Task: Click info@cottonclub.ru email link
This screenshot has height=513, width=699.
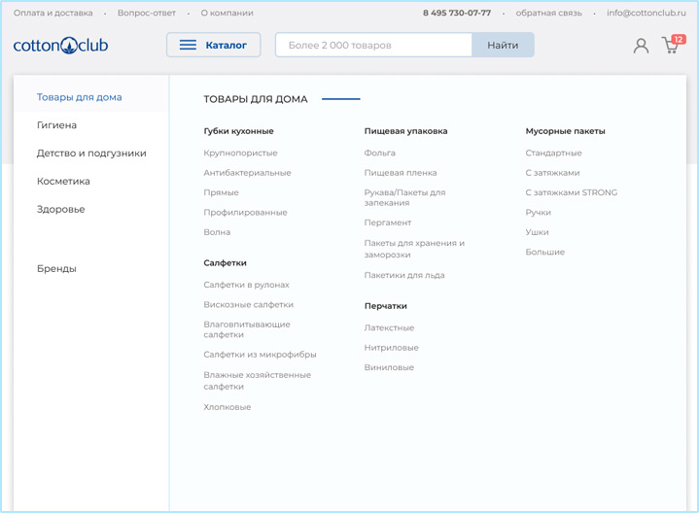Action: [x=646, y=13]
